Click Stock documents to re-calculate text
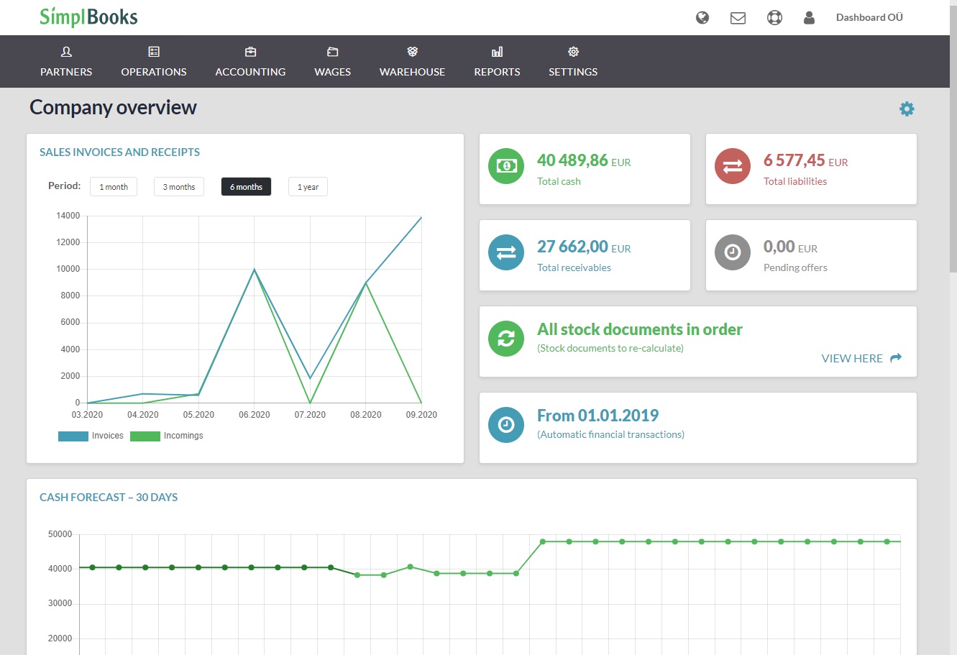This screenshot has width=957, height=655. (610, 348)
